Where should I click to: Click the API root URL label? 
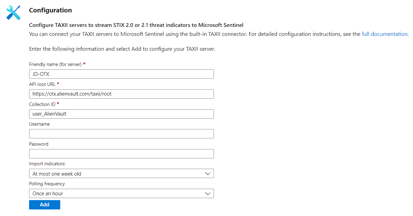41,84
